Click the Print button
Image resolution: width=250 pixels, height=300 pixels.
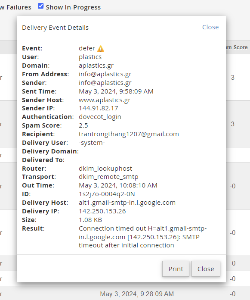(x=176, y=269)
